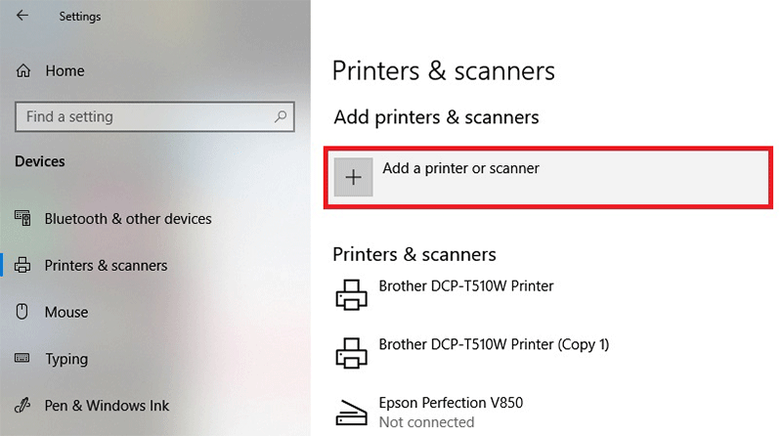Select Brother DCP-T510W Printer (Copy 1) entry
The image size is (783, 436).
(x=494, y=345)
